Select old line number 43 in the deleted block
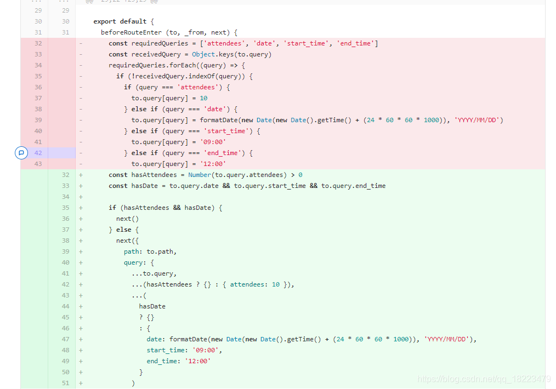The width and height of the screenshot is (556, 389). pos(38,164)
